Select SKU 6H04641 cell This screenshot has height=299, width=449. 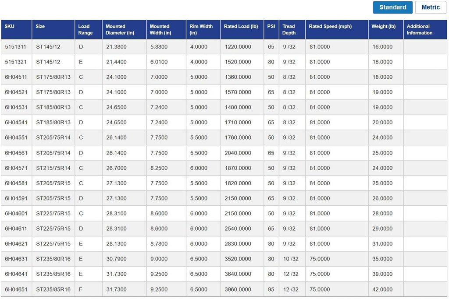pos(16,274)
